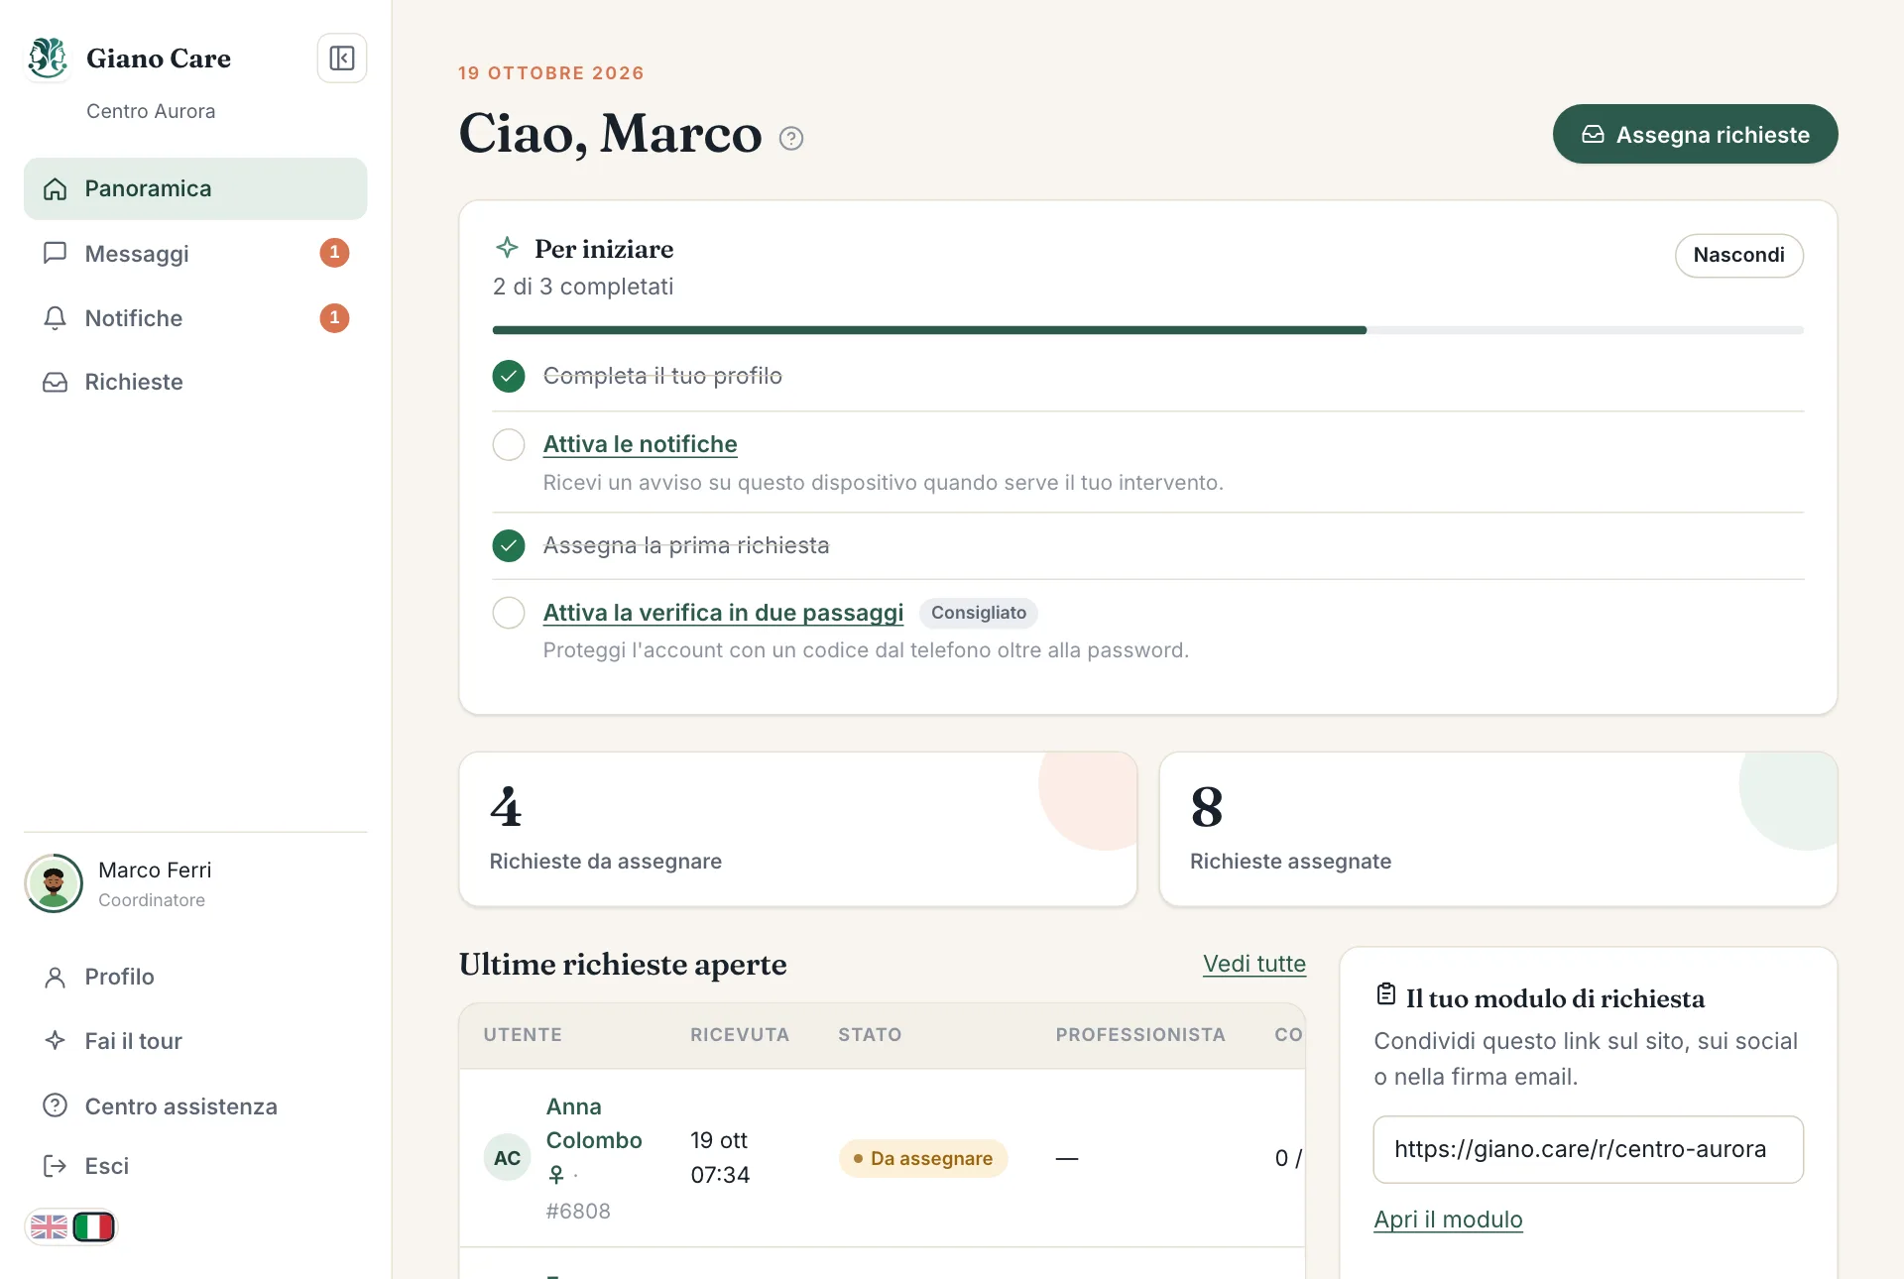This screenshot has height=1279, width=1904.
Task: Open Anna Colombo request
Action: (594, 1123)
